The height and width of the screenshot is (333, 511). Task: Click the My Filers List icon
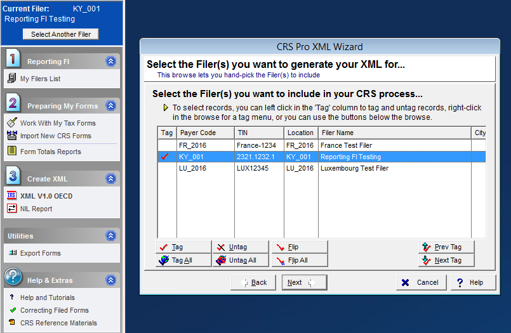[x=11, y=78]
